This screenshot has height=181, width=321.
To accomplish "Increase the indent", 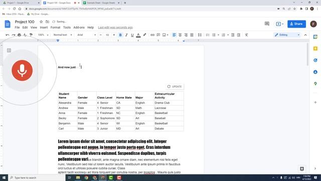I will [x=239, y=35].
